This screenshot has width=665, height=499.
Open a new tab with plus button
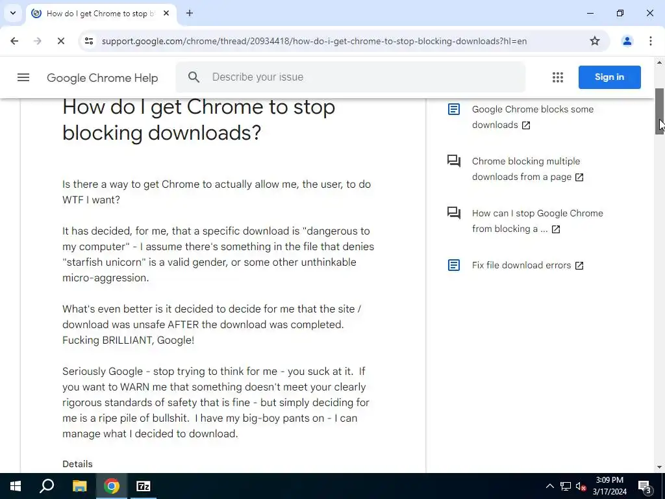pos(190,13)
